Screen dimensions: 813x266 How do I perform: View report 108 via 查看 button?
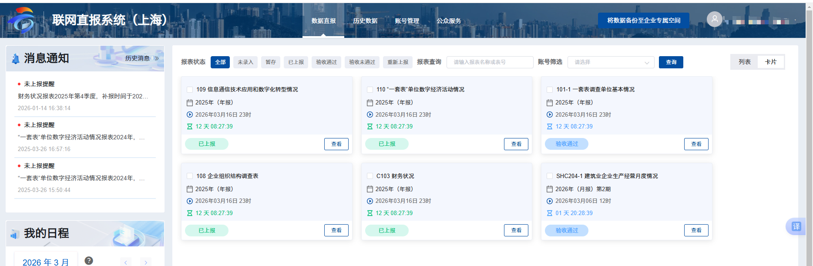click(336, 230)
